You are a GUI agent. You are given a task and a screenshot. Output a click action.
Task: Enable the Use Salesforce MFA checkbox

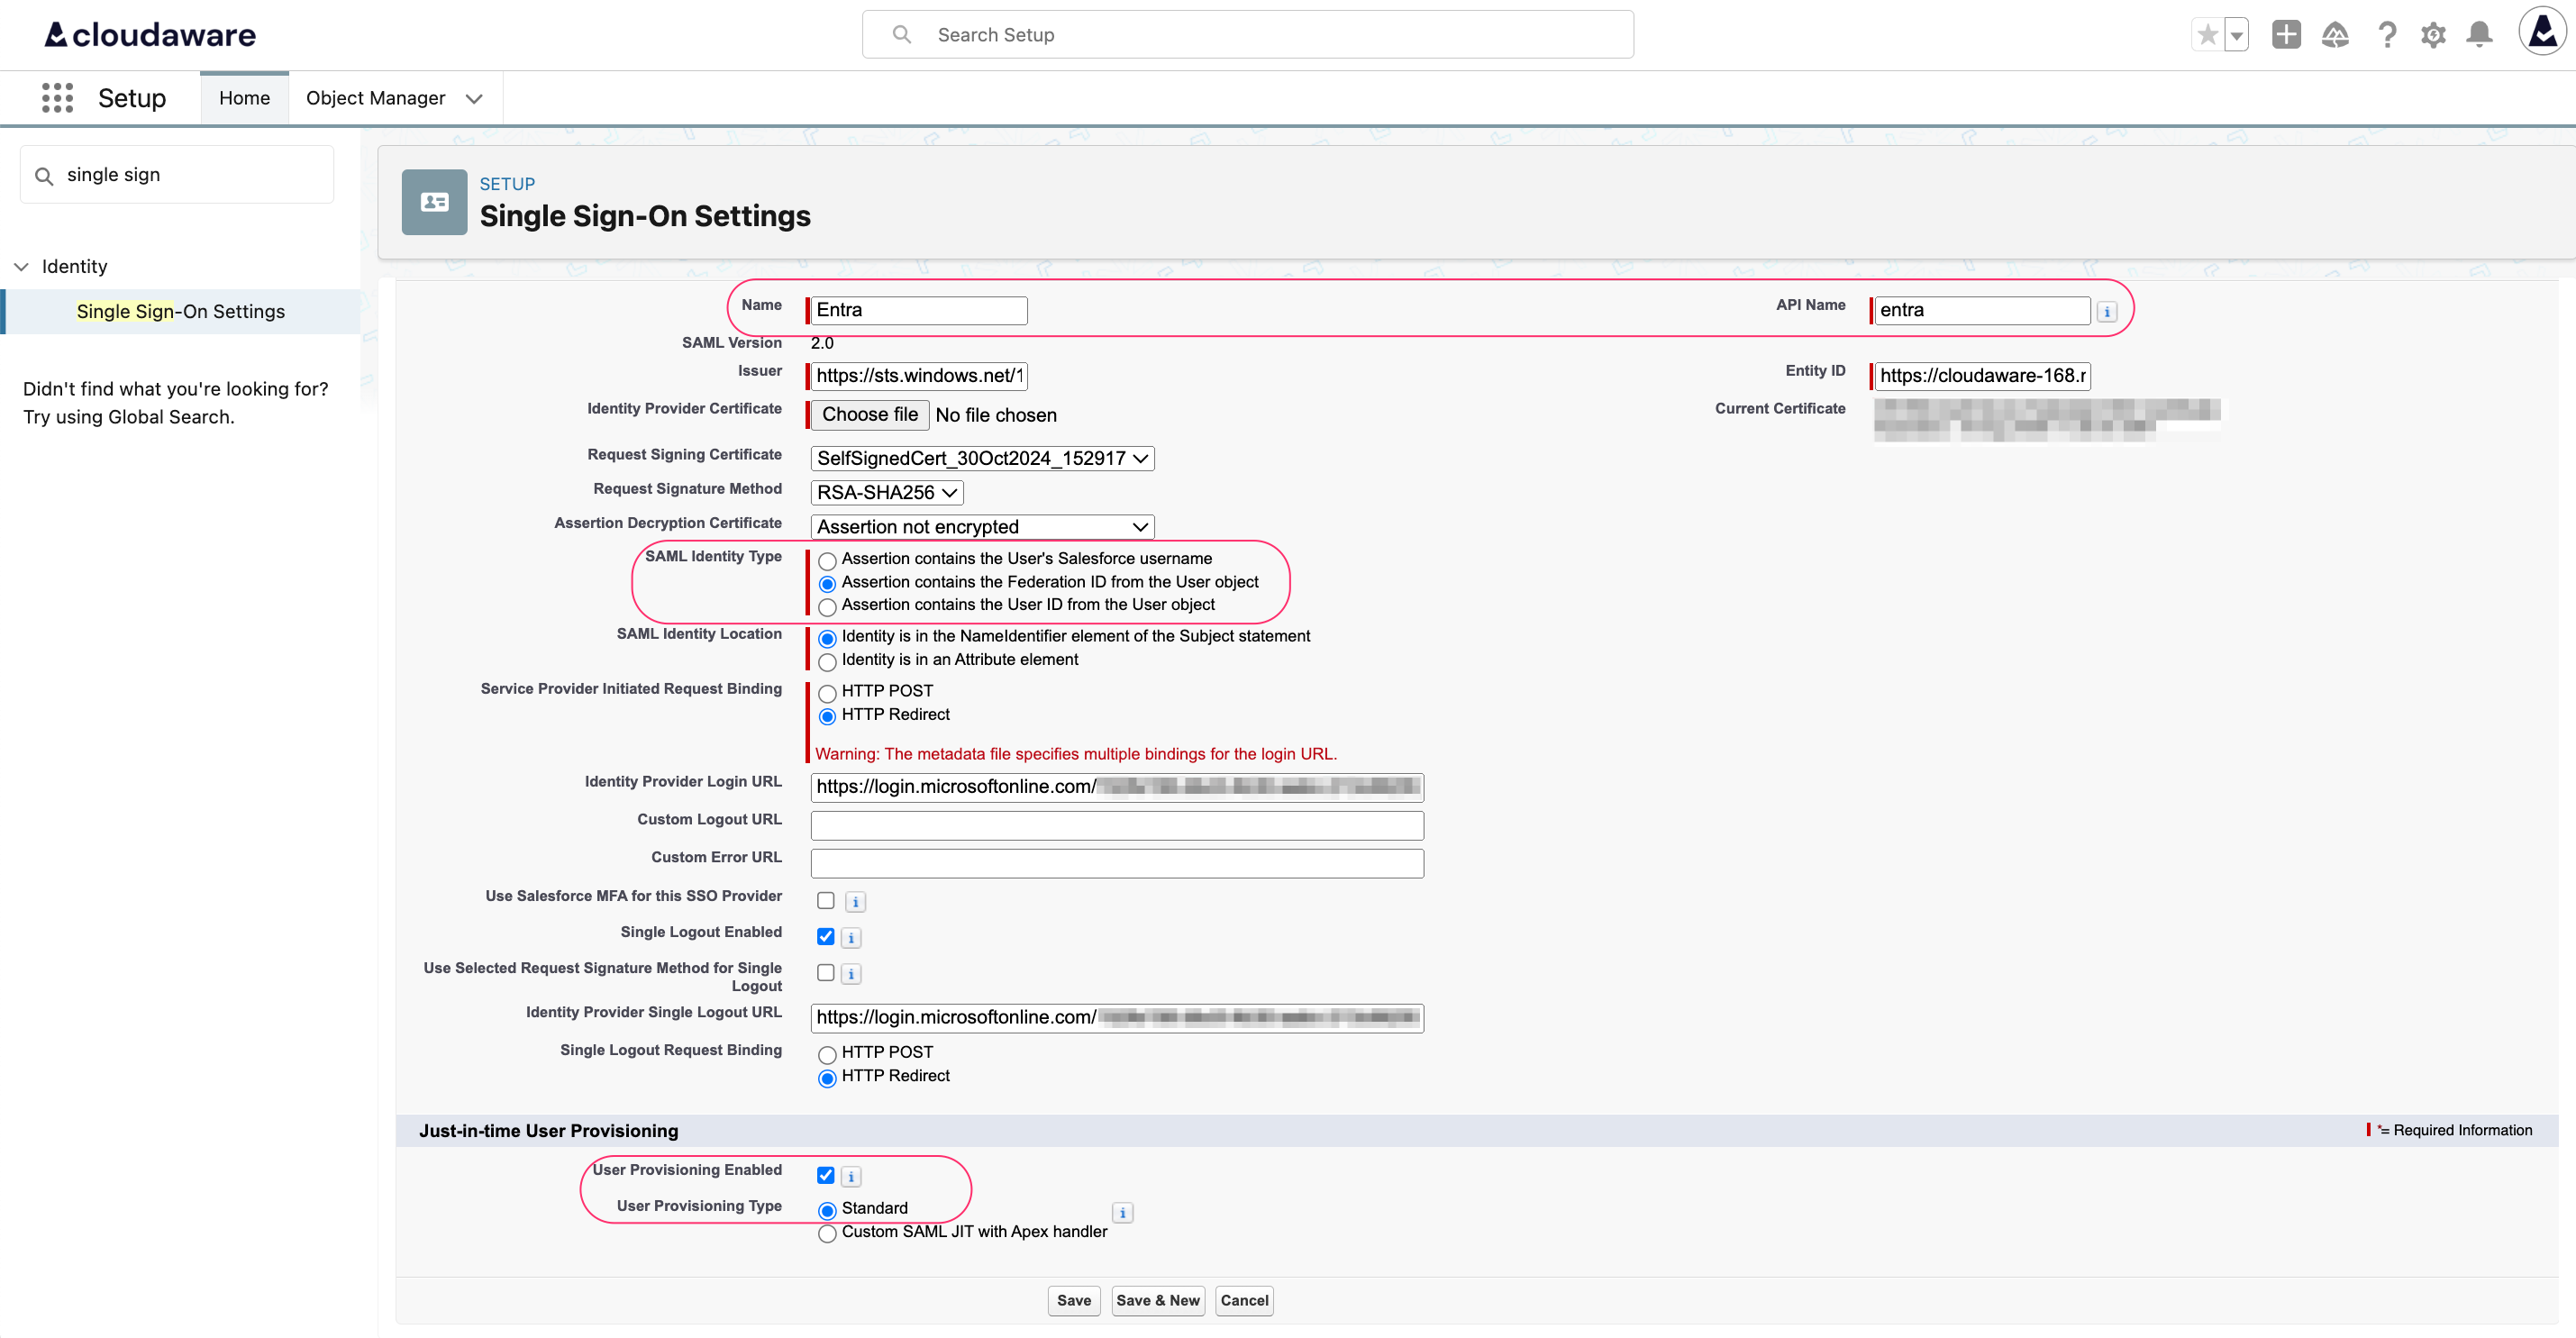click(x=825, y=900)
